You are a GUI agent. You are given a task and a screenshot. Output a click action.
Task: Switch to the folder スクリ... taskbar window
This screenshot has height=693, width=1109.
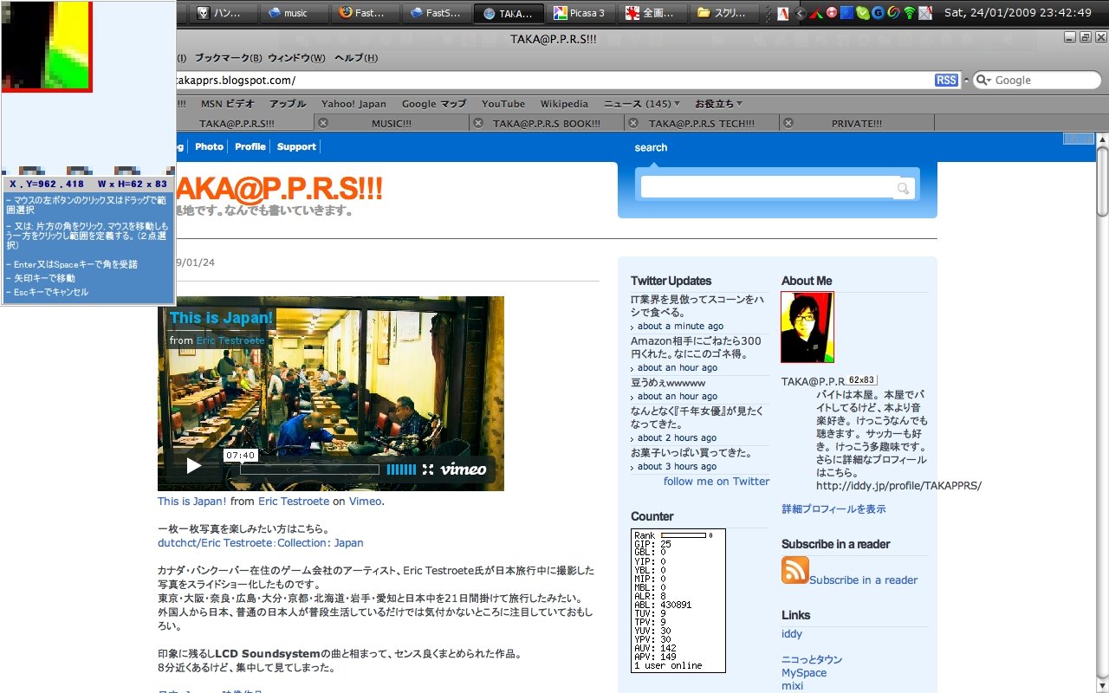click(723, 13)
